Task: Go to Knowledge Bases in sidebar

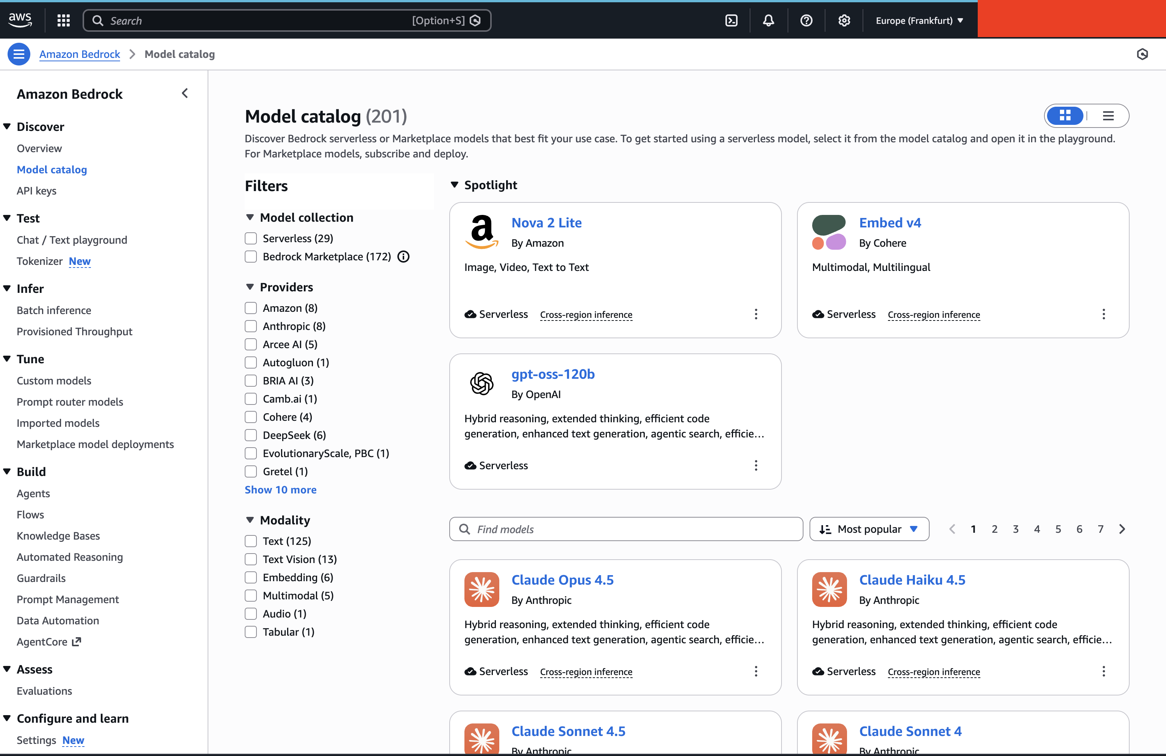Action: (x=58, y=536)
